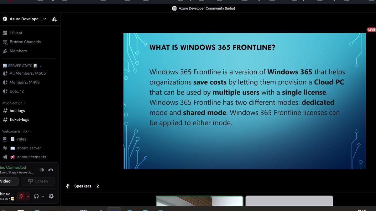Disconnect from the stage with hang-up icon
Viewport: 376px width, 211px height.
[x=51, y=170]
